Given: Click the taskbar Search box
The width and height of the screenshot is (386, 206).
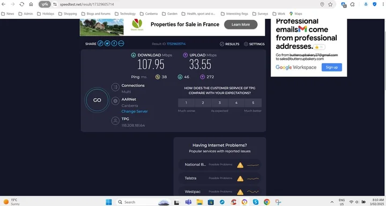Looking at the screenshot, I should (x=143, y=202).
